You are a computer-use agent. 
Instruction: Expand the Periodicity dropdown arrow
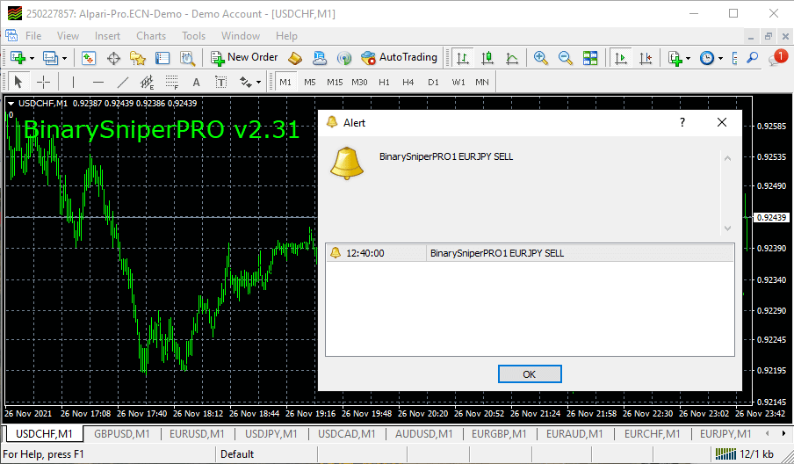(720, 58)
